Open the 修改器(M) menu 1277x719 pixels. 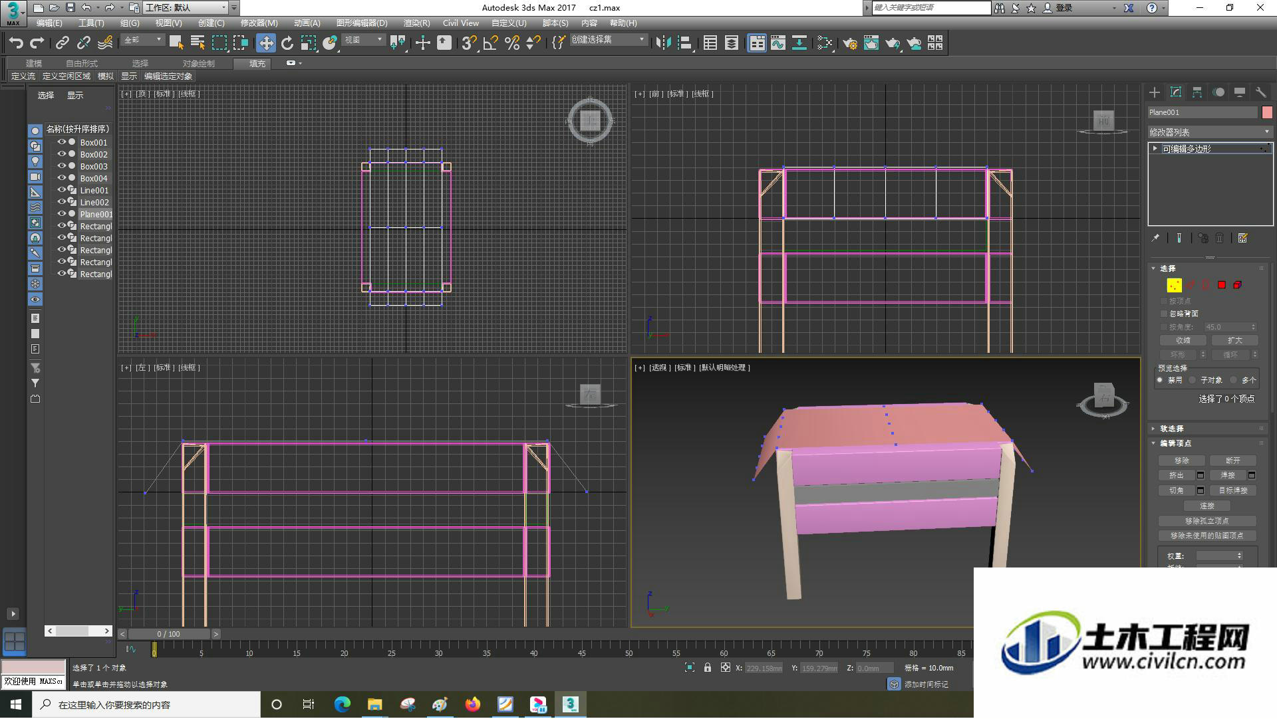coord(259,23)
